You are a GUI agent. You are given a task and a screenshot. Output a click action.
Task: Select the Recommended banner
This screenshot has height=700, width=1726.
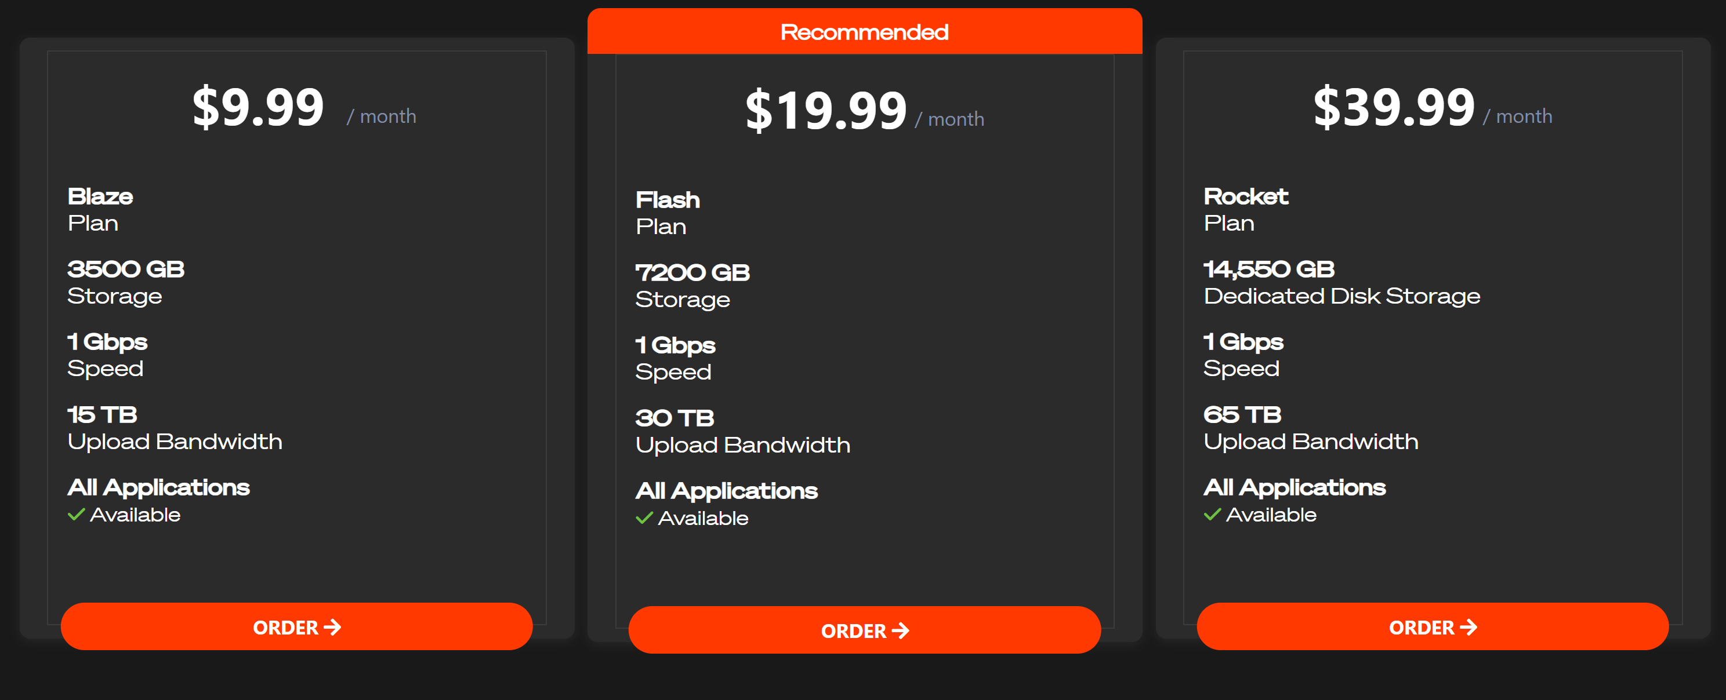(x=864, y=31)
